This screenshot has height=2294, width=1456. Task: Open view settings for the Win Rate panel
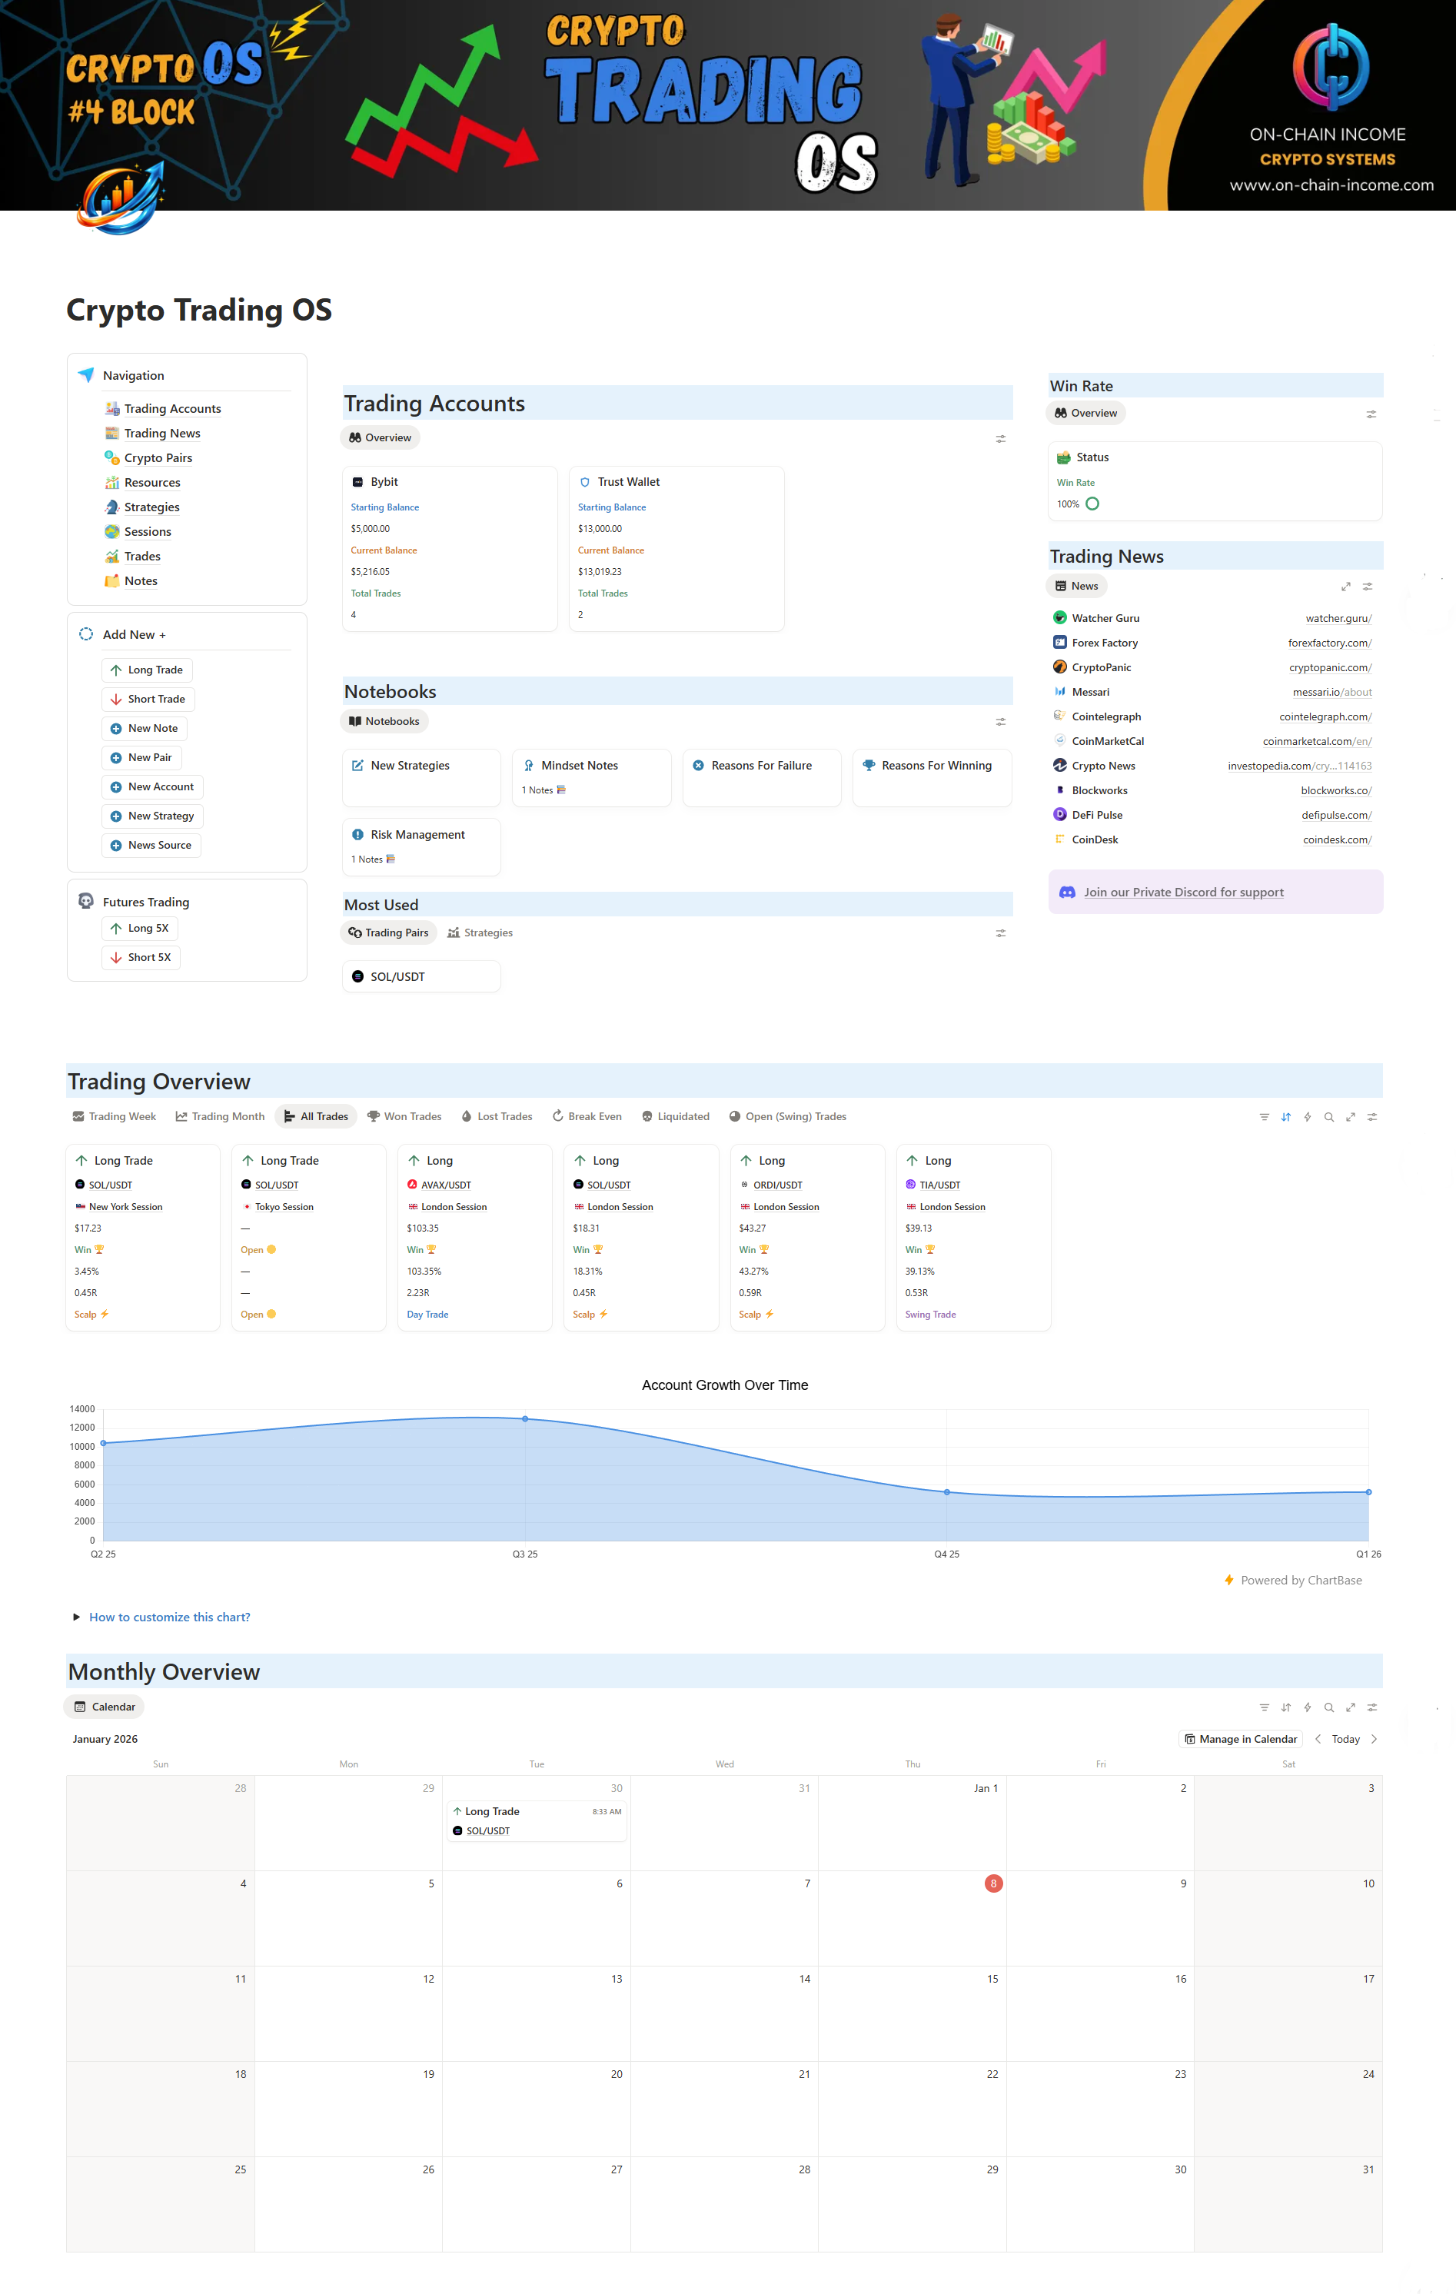(x=1371, y=414)
